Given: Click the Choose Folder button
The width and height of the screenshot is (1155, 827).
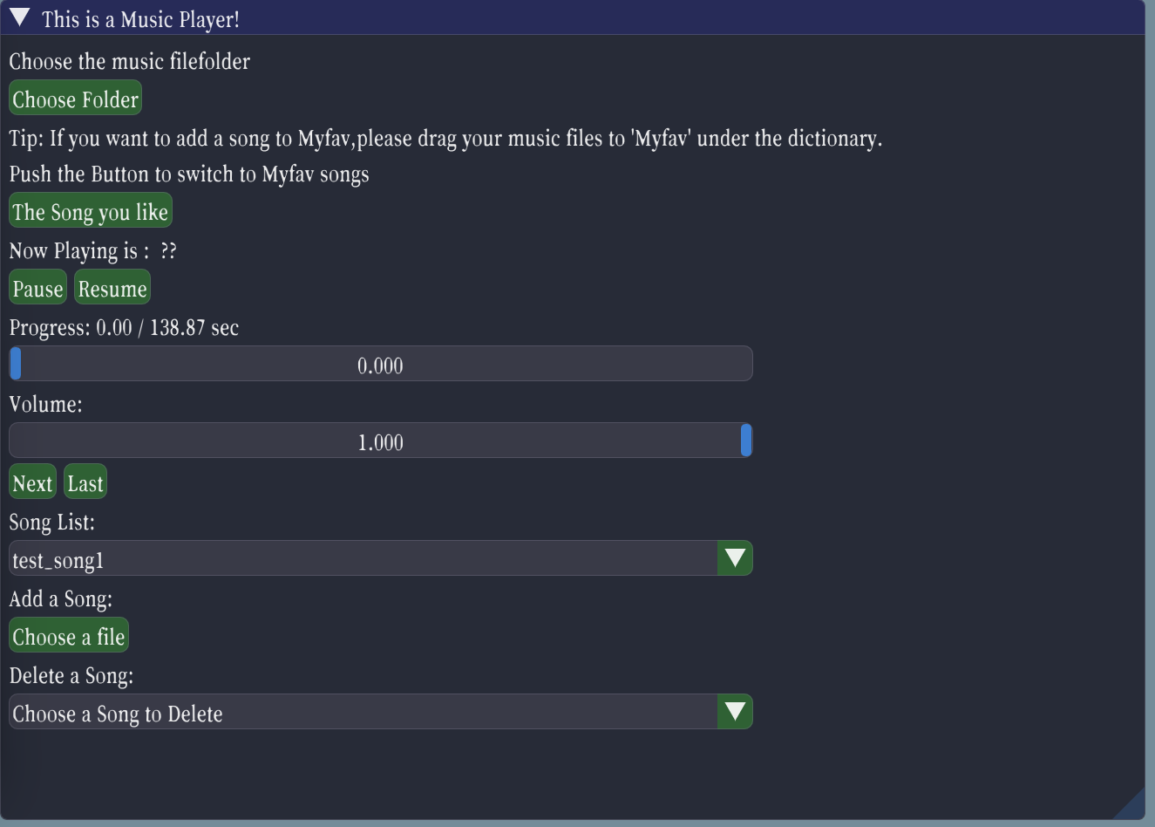Looking at the screenshot, I should click(x=75, y=99).
